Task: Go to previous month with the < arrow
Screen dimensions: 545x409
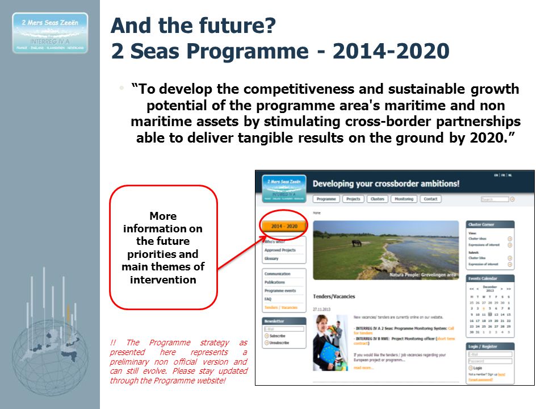Action: tap(477, 289)
